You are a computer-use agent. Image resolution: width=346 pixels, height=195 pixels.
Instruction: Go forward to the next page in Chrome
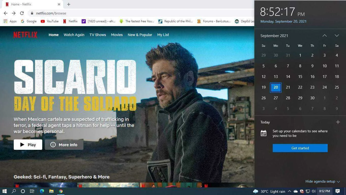[14, 13]
